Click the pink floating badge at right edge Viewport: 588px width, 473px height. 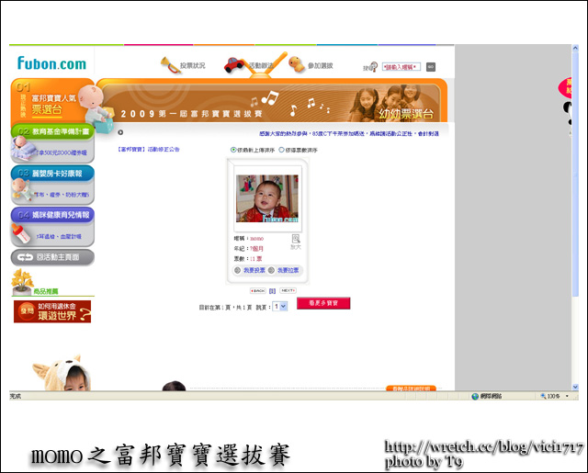tap(565, 88)
